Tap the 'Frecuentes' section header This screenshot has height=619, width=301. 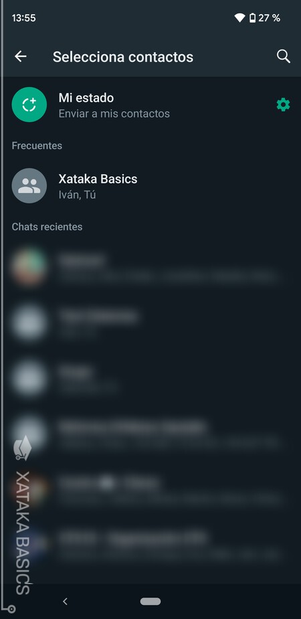[x=37, y=146]
